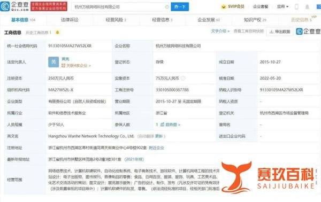Switch to the 经营风险 tab
Viewport: 321px width, 202px height.
pyautogui.click(x=116, y=20)
